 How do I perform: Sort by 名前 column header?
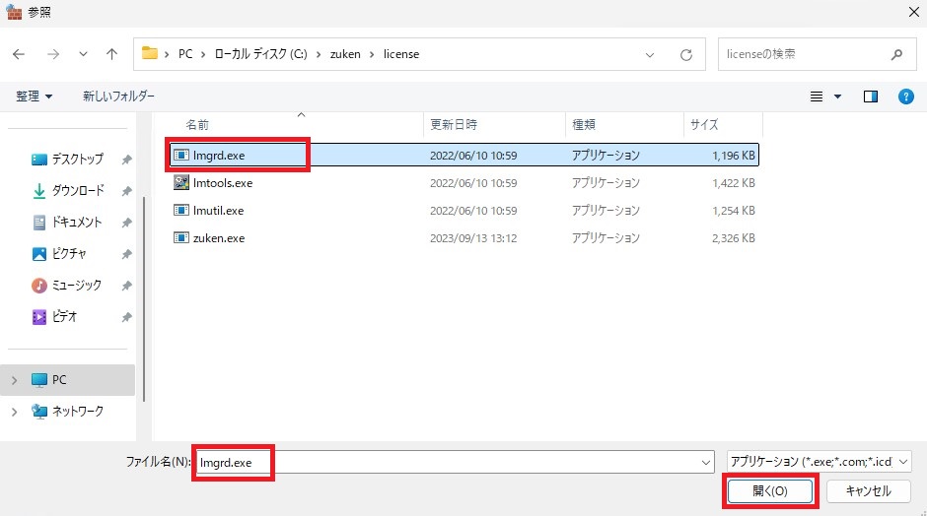[197, 125]
